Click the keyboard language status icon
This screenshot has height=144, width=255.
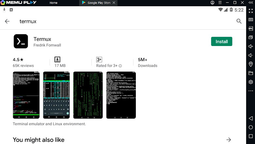(x=11, y=10)
